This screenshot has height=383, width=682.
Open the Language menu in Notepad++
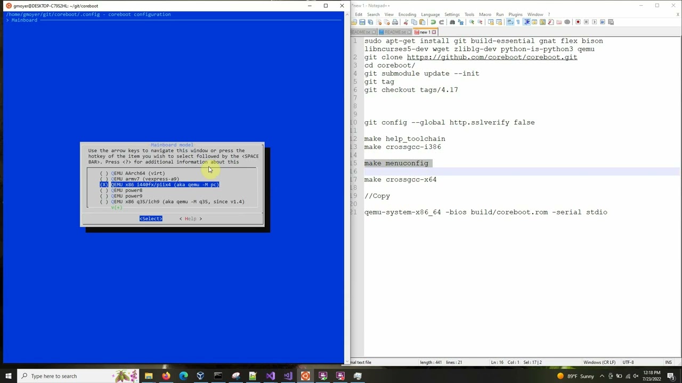(431, 14)
